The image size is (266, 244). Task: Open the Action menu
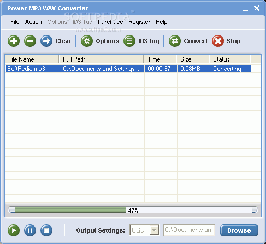33,22
